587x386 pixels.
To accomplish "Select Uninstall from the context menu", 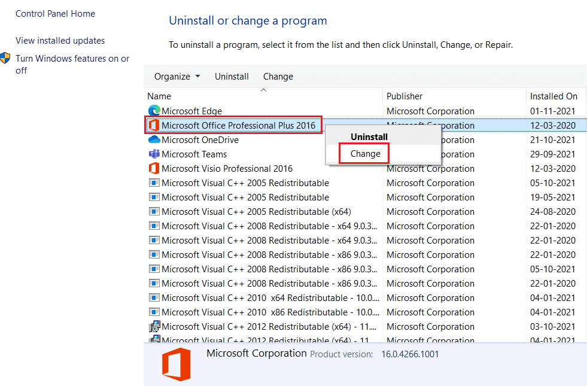I will [369, 136].
